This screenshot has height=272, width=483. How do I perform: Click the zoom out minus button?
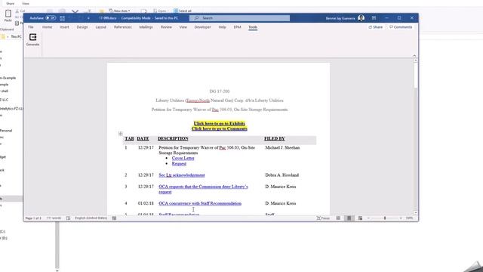(x=368, y=218)
